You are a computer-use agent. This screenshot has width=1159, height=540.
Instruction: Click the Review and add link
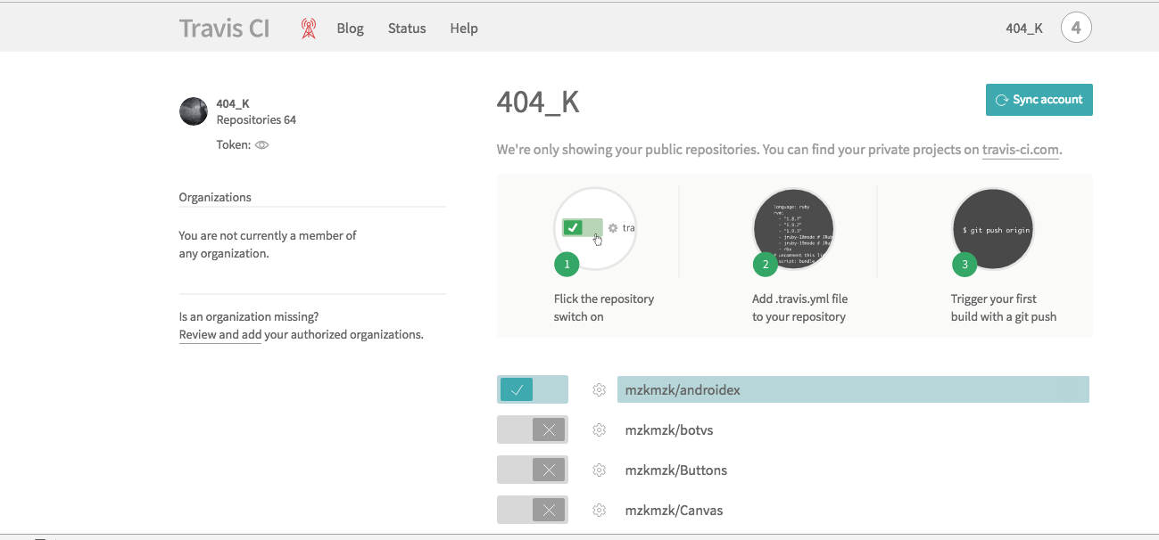[x=220, y=335]
